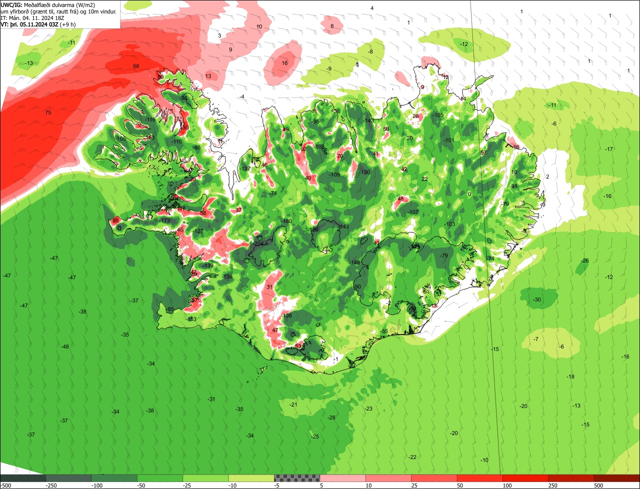The height and width of the screenshot is (489, 640).
Task: Click the map value '-137'
Action: [245, 168]
